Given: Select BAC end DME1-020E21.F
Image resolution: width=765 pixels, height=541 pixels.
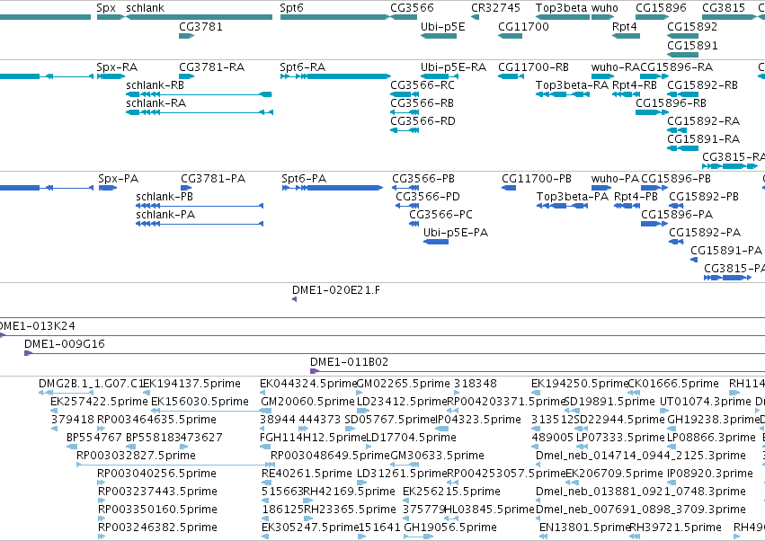Looking at the screenshot, I should pos(335,290).
